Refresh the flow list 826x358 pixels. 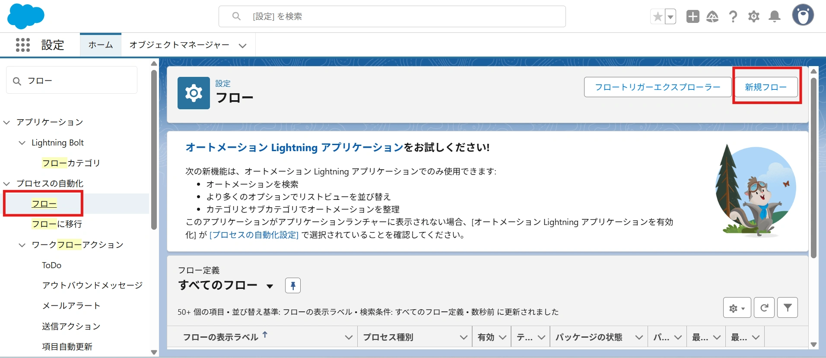coord(764,308)
